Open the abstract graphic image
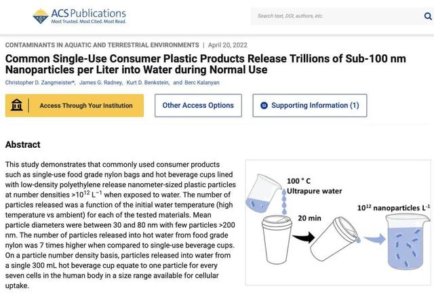 (338, 222)
